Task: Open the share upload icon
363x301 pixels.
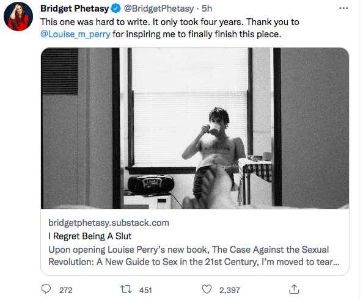Action: 294,289
